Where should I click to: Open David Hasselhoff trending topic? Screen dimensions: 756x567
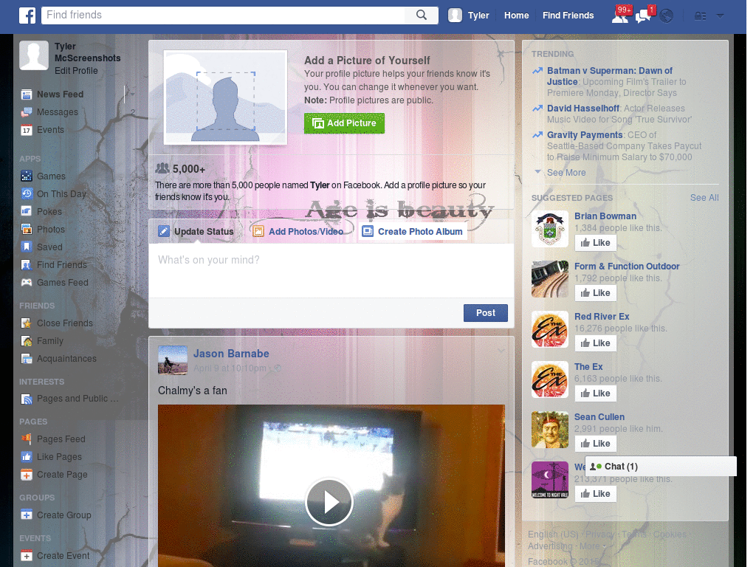pos(583,109)
